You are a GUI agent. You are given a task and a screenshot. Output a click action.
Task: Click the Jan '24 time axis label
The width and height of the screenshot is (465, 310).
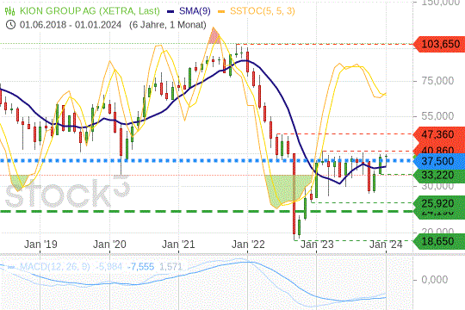click(386, 245)
